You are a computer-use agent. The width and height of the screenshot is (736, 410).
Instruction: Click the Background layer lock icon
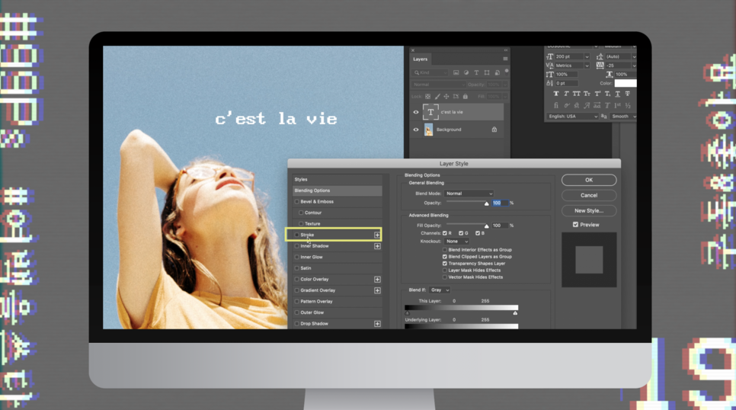click(494, 130)
